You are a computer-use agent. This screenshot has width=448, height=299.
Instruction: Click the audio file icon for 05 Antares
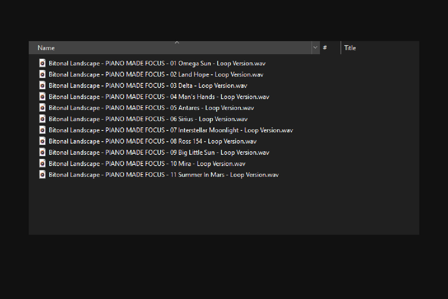[43, 108]
